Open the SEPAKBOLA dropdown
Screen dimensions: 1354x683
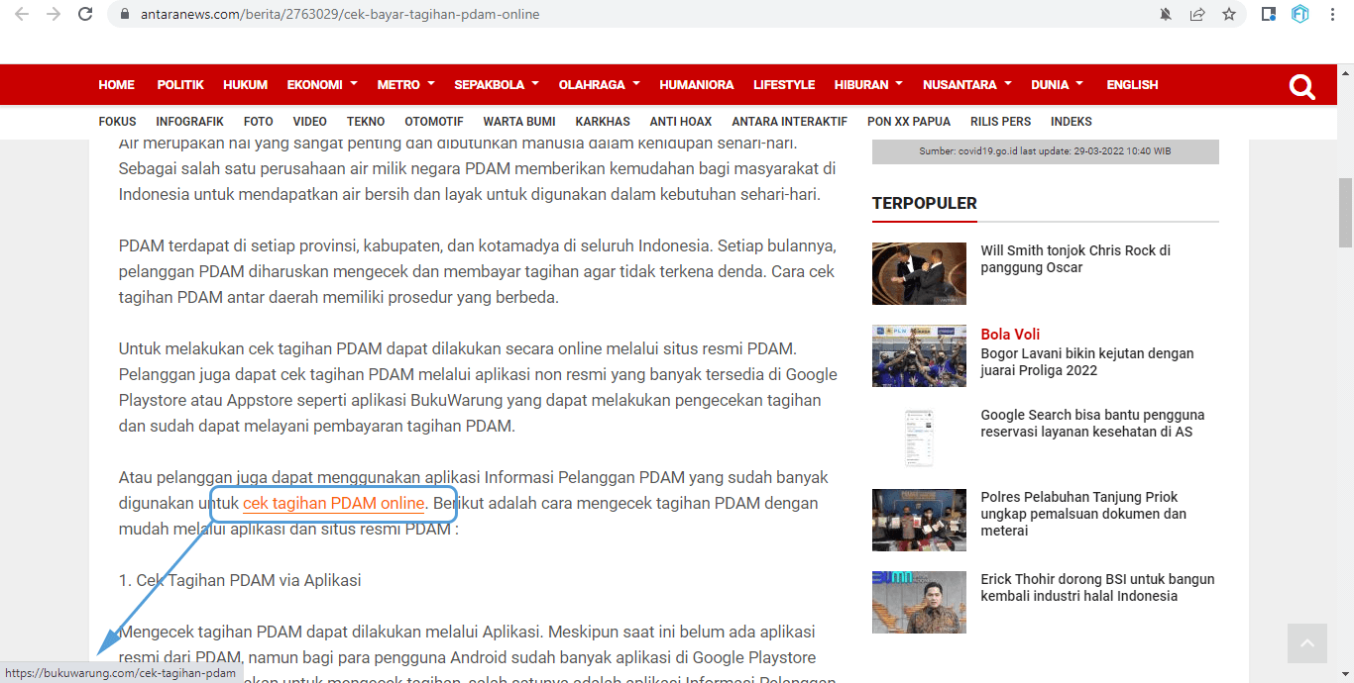tap(497, 85)
